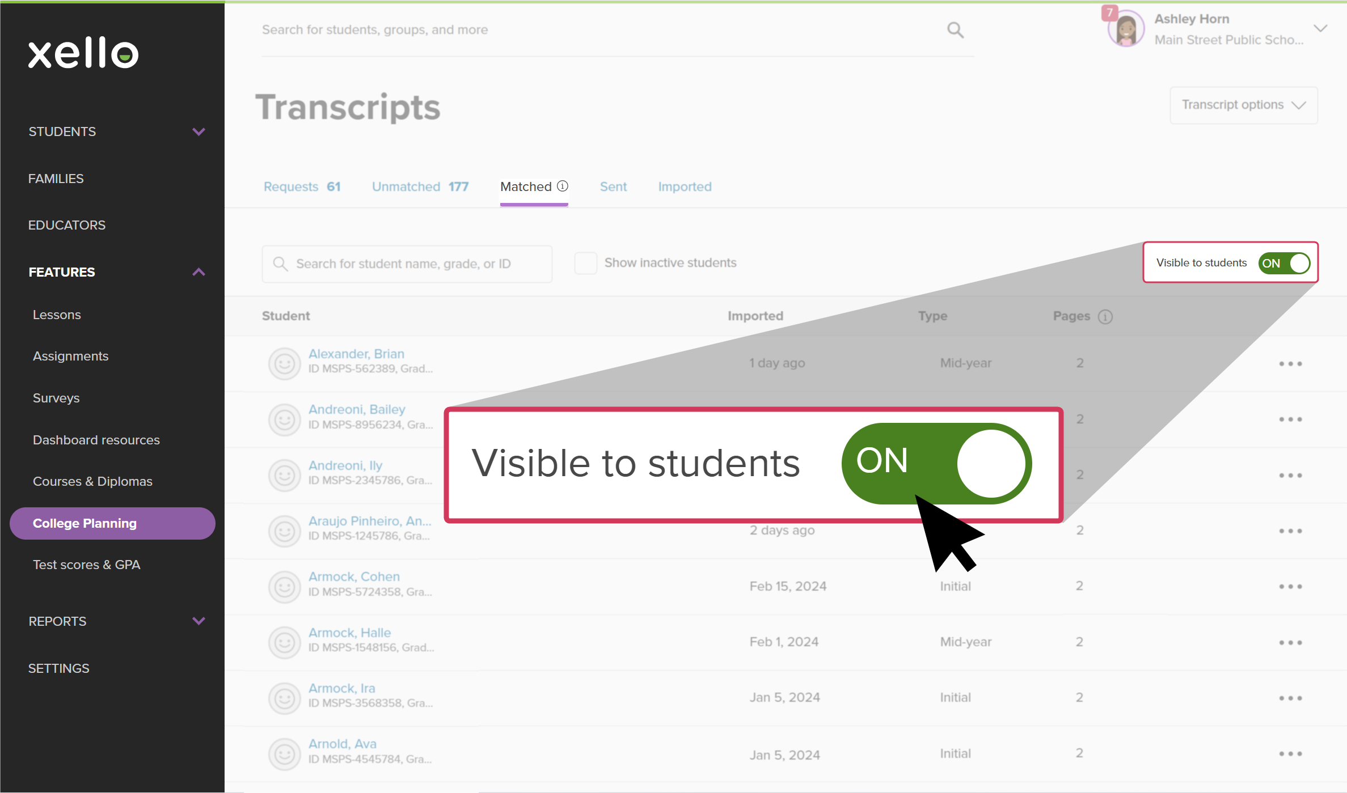The image size is (1347, 793).
Task: Open Test scores & GPA in sidebar
Action: pos(86,565)
